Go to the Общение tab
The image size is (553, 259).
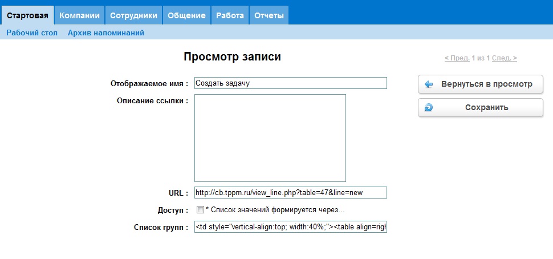pos(186,15)
